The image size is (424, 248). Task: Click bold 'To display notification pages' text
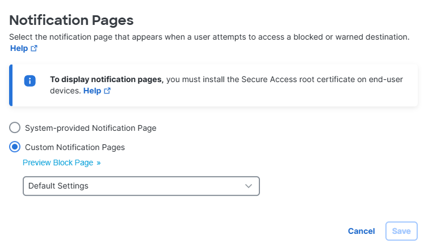pos(107,79)
